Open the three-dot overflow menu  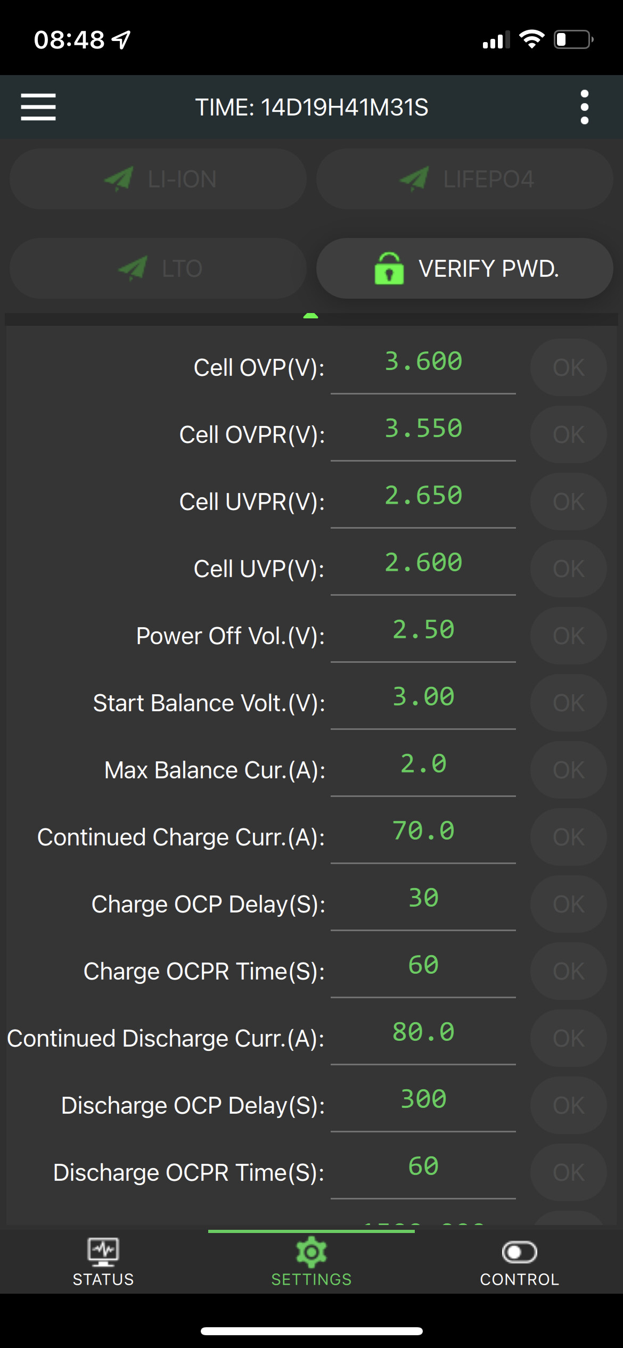point(584,107)
